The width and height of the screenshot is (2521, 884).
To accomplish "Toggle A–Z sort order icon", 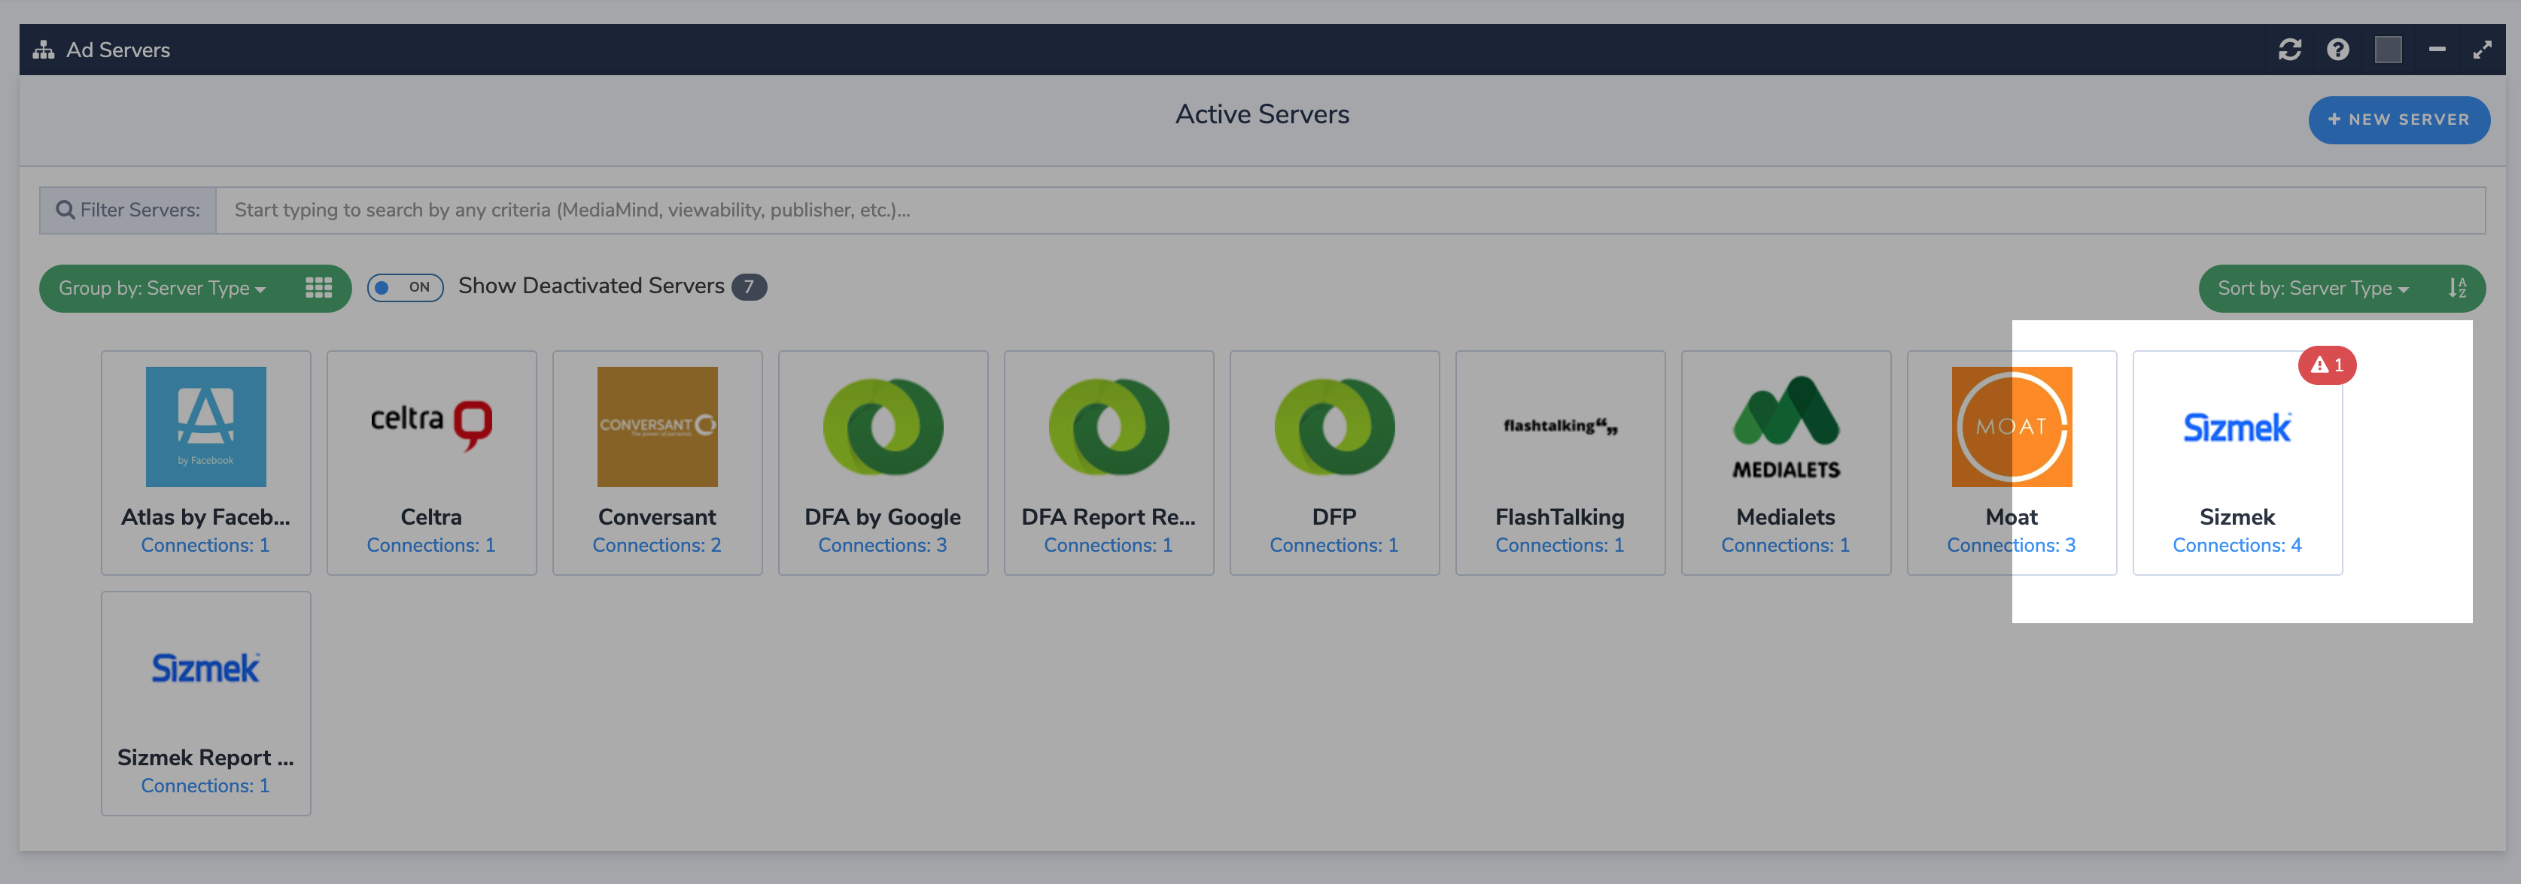I will (2457, 287).
